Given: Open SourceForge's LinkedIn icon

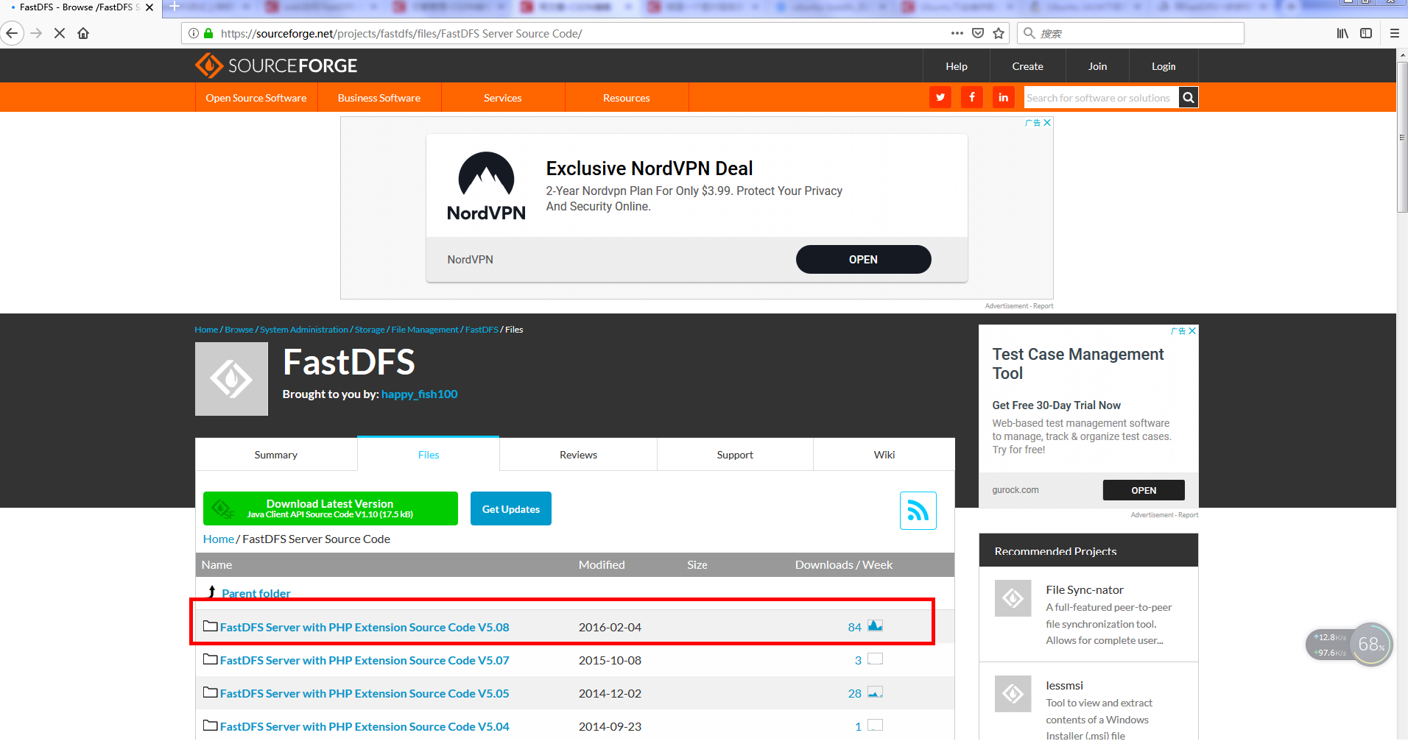Looking at the screenshot, I should click(x=1003, y=97).
